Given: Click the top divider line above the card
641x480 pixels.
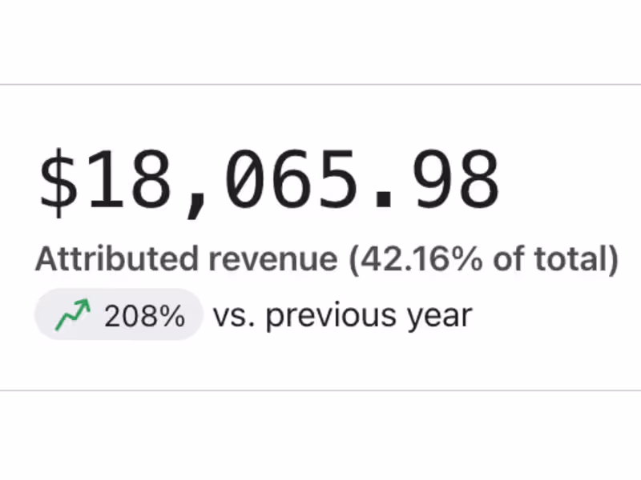Looking at the screenshot, I should click(x=320, y=84).
